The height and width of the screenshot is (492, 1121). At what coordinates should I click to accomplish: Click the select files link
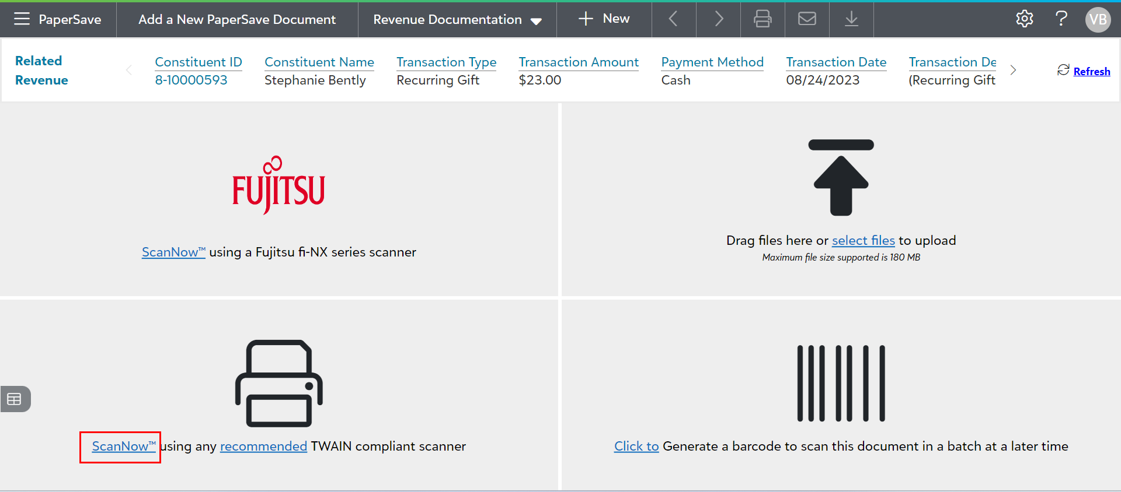tap(863, 241)
